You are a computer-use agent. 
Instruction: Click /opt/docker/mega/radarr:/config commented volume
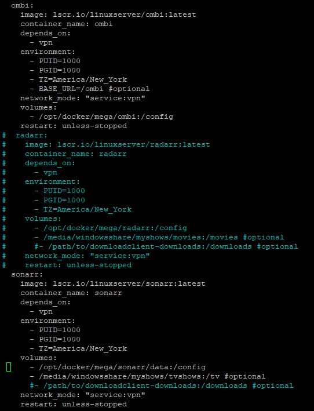pos(115,228)
